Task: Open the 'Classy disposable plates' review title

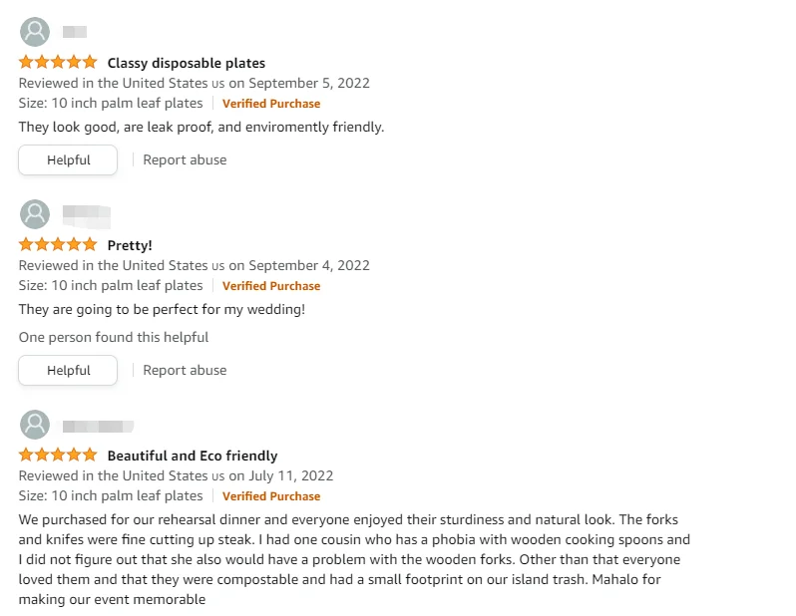Action: pyautogui.click(x=187, y=63)
